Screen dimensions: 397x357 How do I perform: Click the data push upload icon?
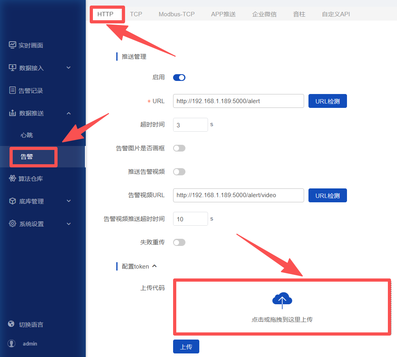(13, 113)
